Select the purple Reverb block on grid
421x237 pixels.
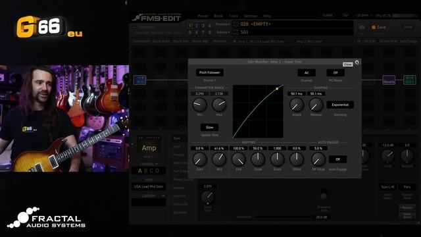pyautogui.click(x=389, y=80)
